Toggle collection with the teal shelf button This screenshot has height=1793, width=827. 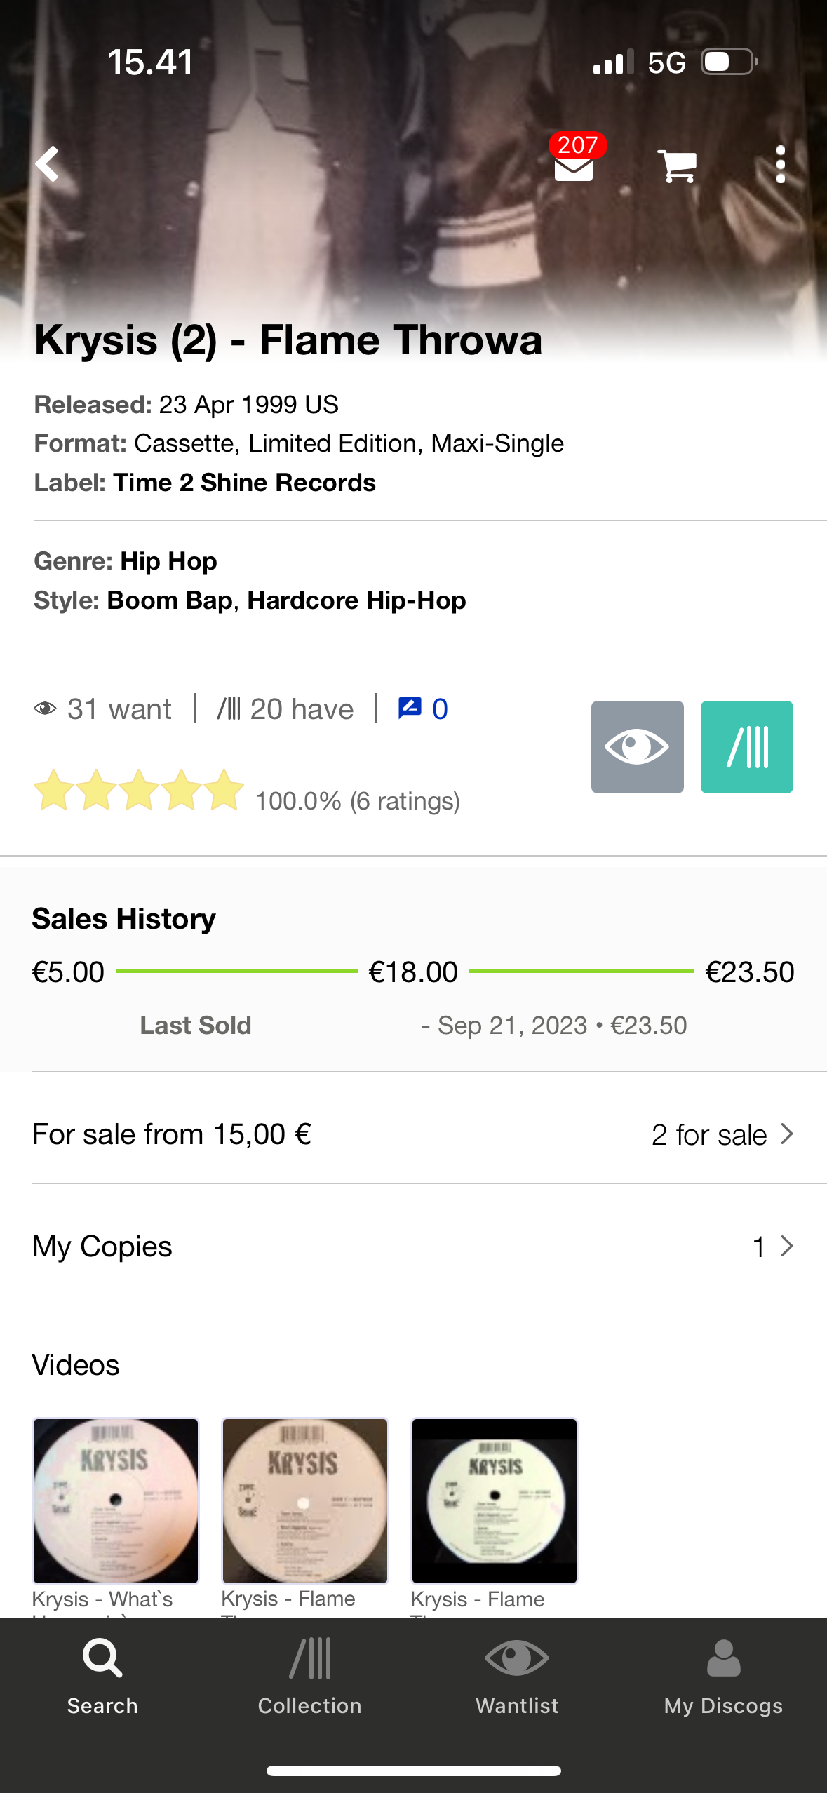coord(746,747)
